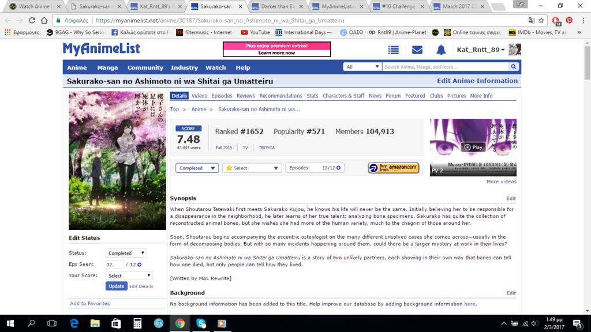Click the Fall 2015 season link
591x332 pixels.
point(224,148)
